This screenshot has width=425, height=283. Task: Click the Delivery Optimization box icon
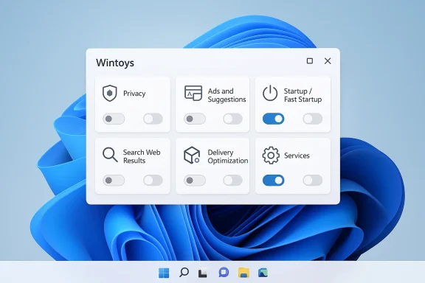point(192,156)
